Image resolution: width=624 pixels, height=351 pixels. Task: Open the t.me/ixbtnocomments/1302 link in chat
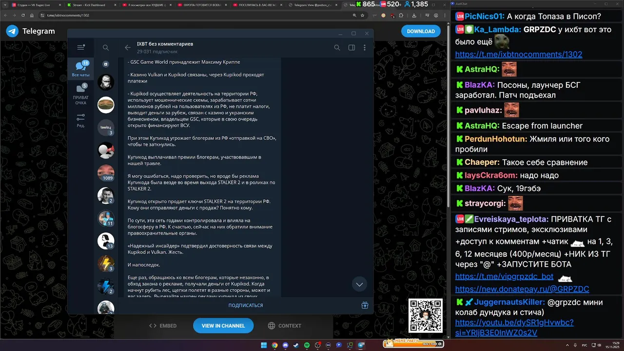tap(519, 55)
